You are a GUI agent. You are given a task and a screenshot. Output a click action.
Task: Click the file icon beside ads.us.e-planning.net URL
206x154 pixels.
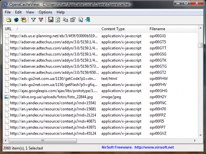click(7, 36)
